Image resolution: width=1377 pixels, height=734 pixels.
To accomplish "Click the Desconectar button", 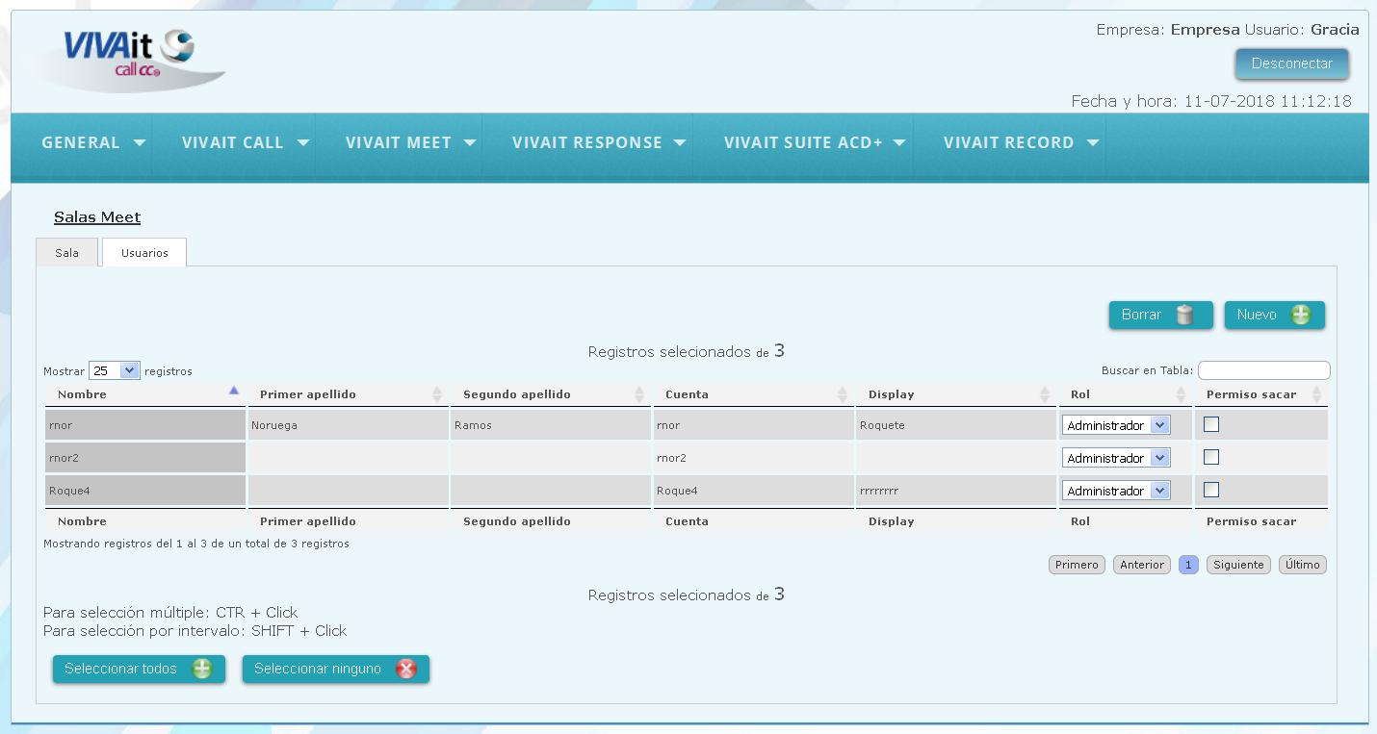I will pyautogui.click(x=1292, y=63).
